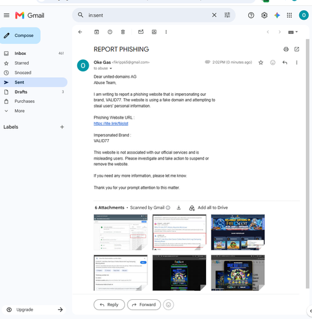Image resolution: width=312 pixels, height=319 pixels.
Task: Click the Compose button
Action: pyautogui.click(x=20, y=36)
